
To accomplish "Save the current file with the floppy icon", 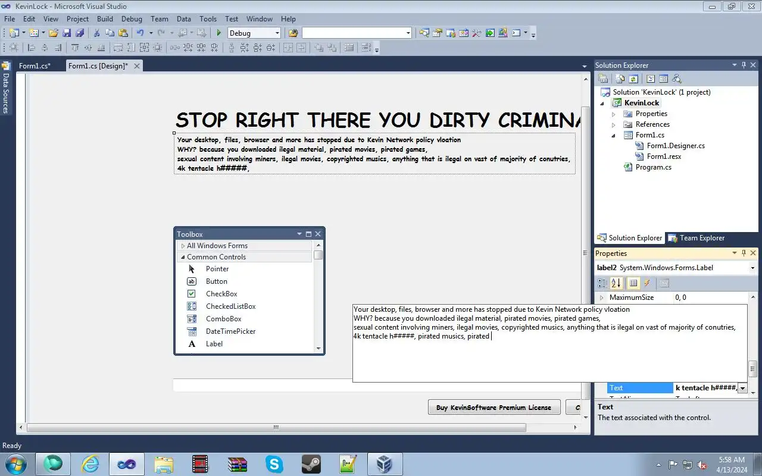I will 67,33.
